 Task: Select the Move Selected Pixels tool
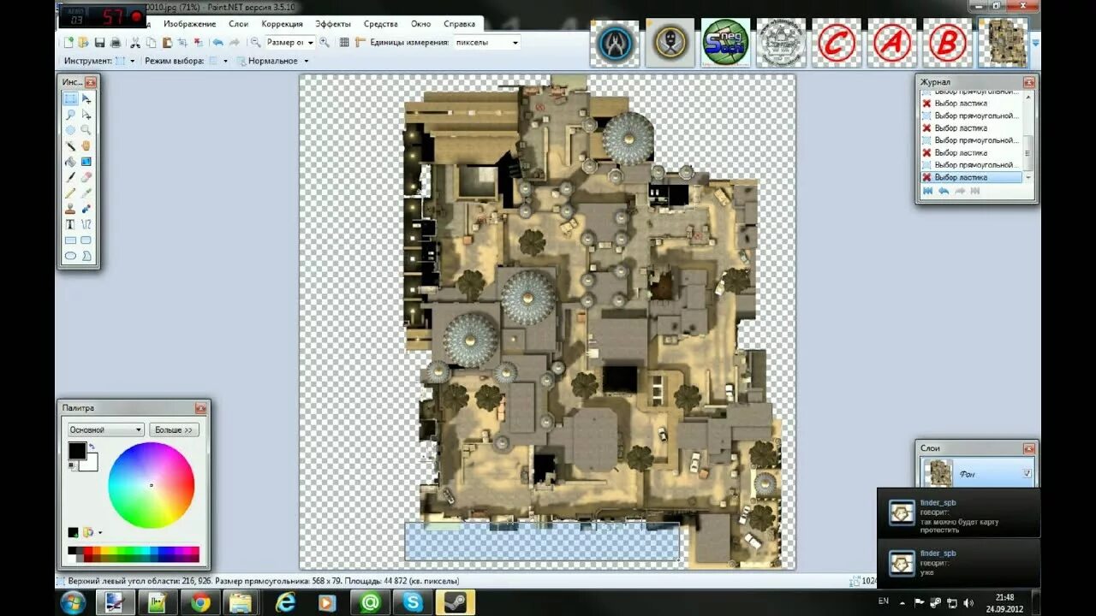coord(86,98)
